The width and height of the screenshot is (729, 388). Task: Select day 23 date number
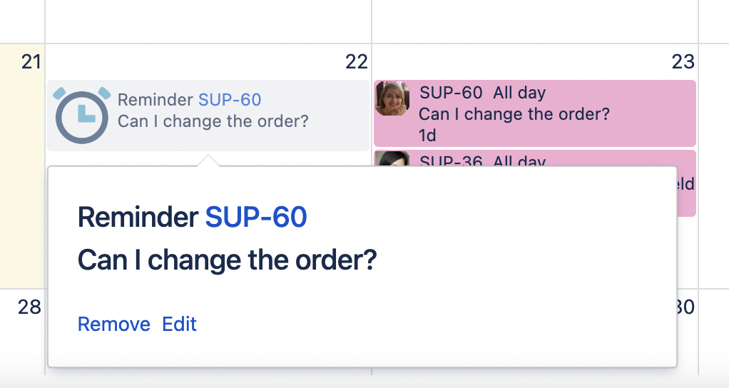click(683, 62)
